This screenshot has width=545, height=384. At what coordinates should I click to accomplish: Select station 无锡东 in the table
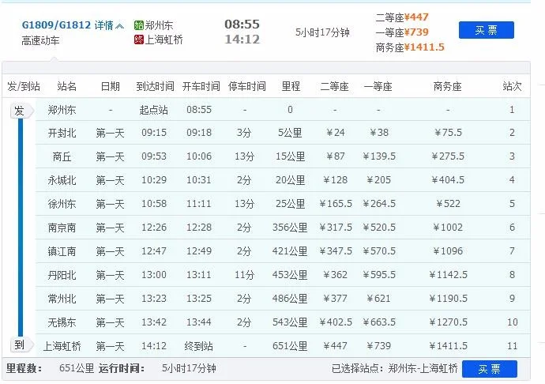pos(62,322)
